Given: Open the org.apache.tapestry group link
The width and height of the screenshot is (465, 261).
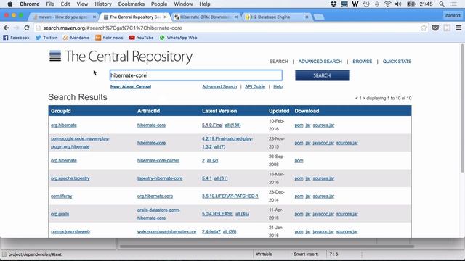Looking at the screenshot, I should tap(70, 178).
